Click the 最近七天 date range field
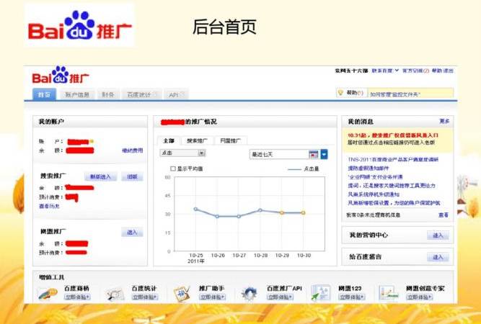 (x=279, y=154)
